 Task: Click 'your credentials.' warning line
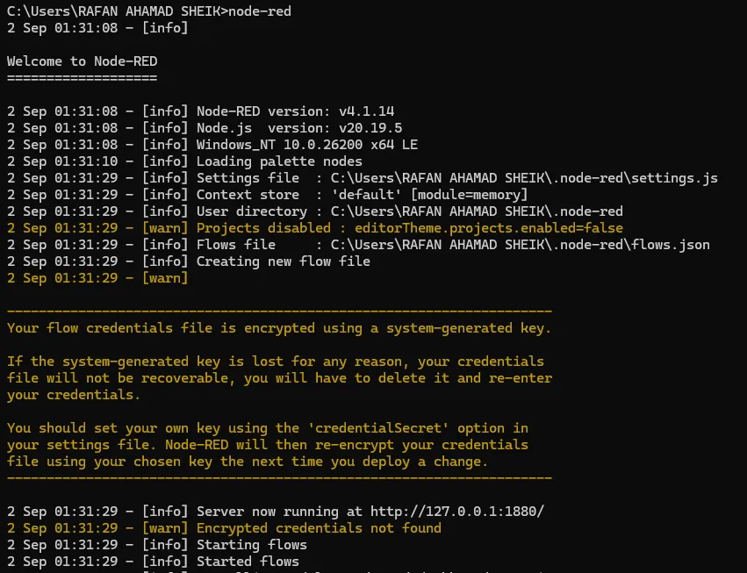click(x=74, y=395)
